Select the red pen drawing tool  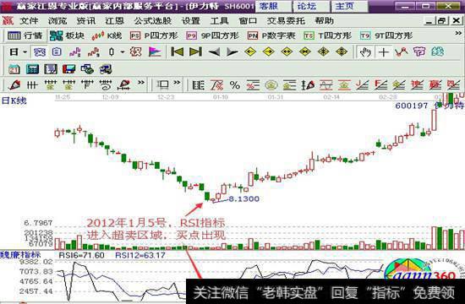pos(14,85)
